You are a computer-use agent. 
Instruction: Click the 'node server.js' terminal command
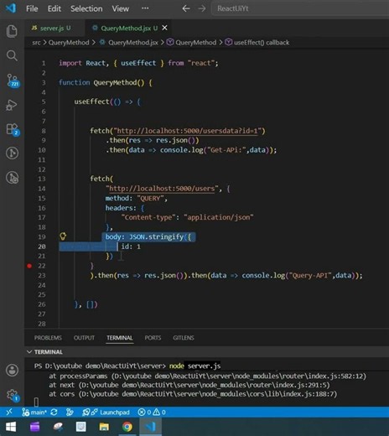[195, 366]
